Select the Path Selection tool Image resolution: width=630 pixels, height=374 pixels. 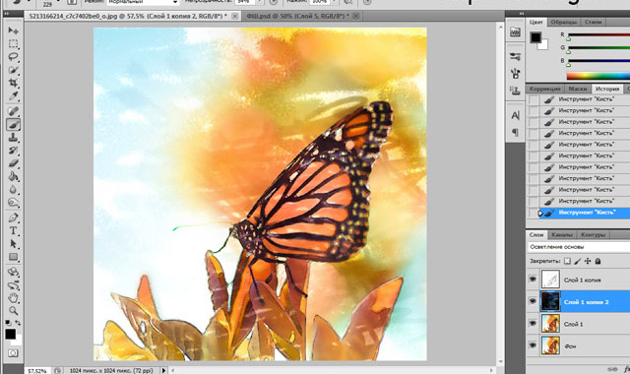pyautogui.click(x=13, y=244)
